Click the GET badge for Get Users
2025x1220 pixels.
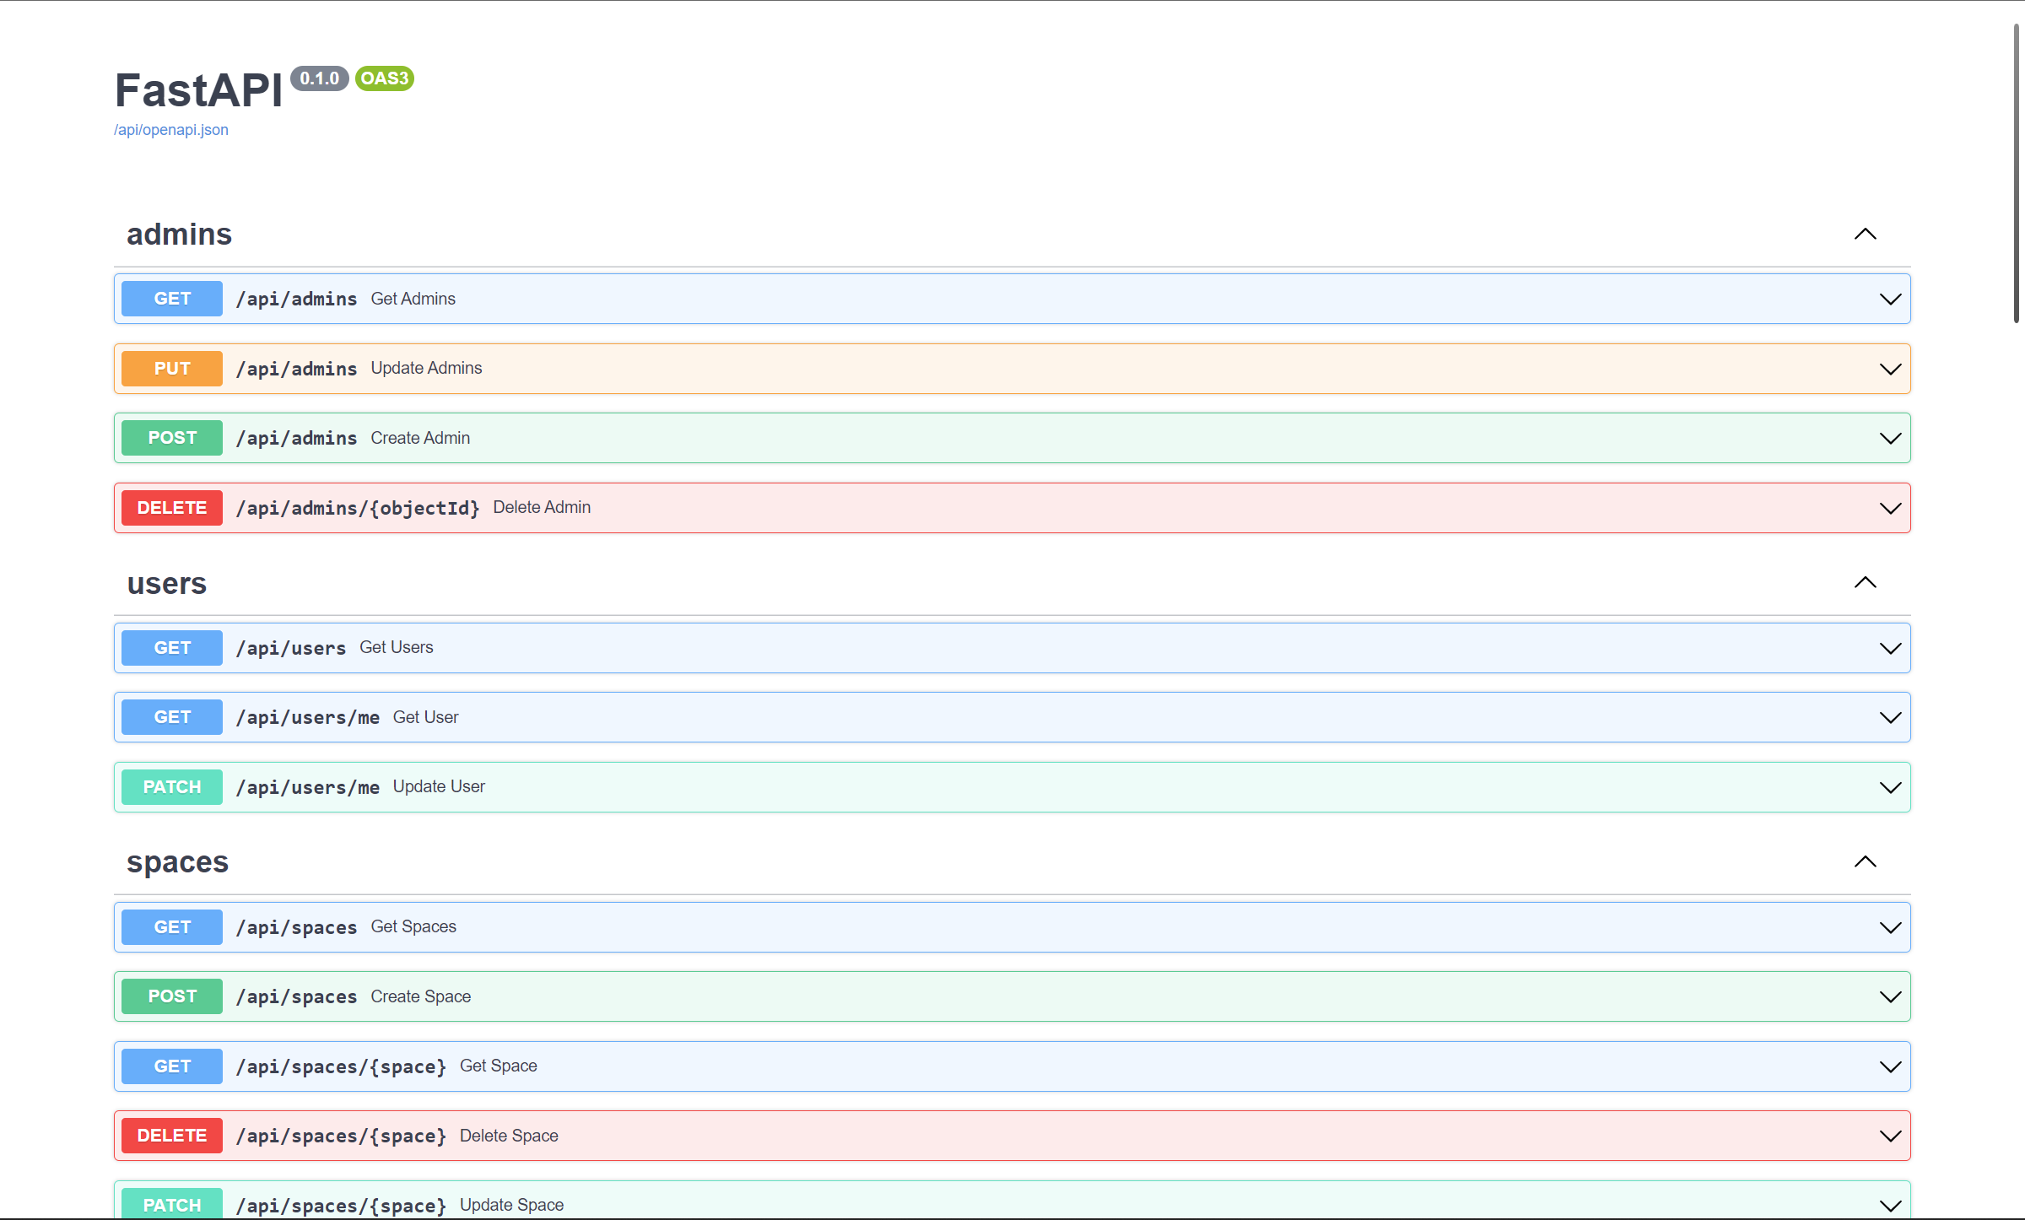[172, 648]
